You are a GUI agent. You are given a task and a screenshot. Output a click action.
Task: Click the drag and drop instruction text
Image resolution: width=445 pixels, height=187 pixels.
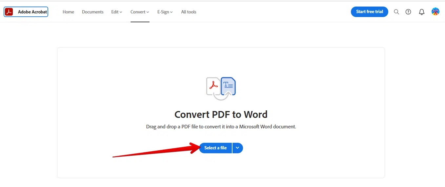pyautogui.click(x=221, y=126)
